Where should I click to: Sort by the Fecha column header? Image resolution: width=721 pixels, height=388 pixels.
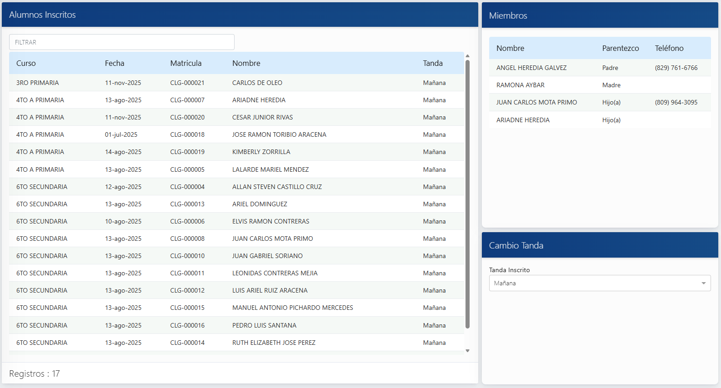(115, 63)
